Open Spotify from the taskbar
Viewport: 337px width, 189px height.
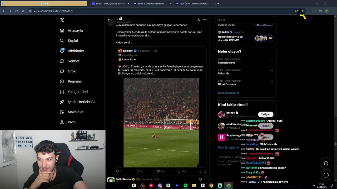(185, 185)
